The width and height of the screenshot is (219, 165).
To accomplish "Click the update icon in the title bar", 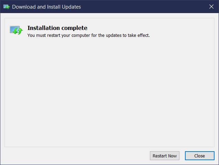I will click(6, 7).
